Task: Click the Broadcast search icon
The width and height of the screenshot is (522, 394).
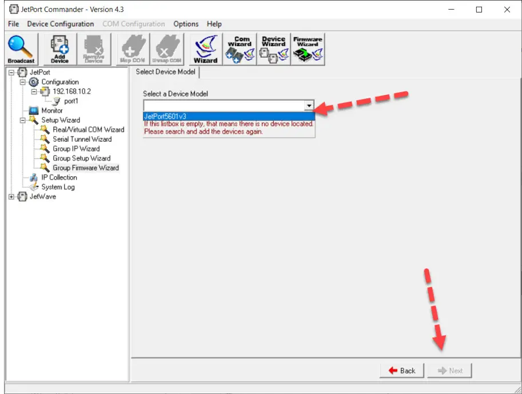Action: coord(21,49)
